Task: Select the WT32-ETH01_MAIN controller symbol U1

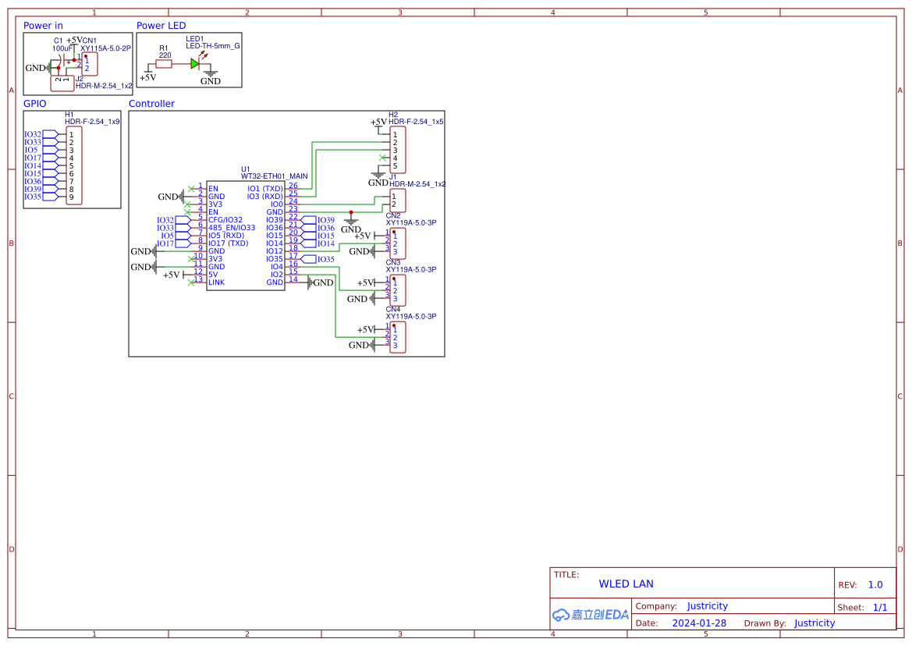Action: (x=246, y=234)
